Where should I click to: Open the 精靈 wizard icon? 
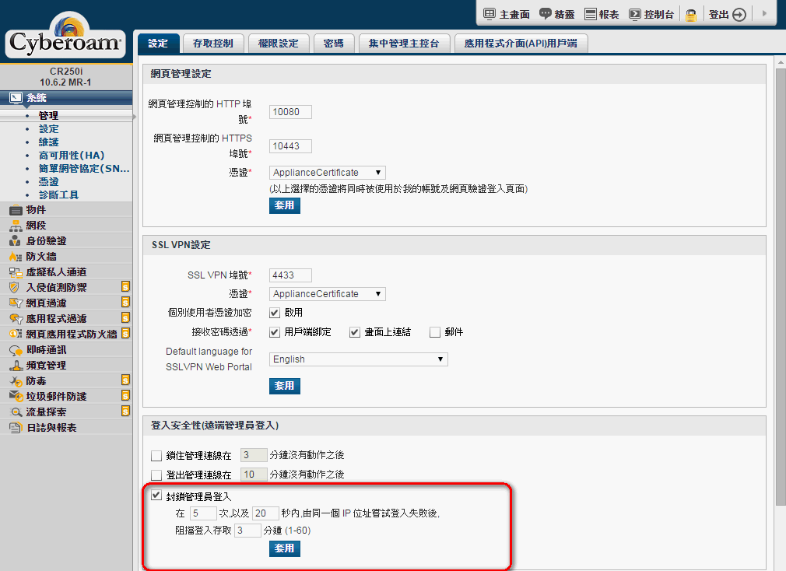pyautogui.click(x=545, y=14)
